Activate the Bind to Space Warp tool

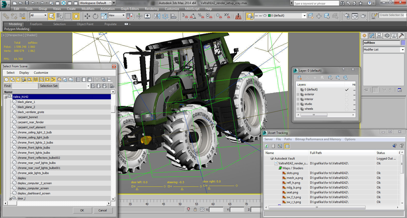(22, 16)
